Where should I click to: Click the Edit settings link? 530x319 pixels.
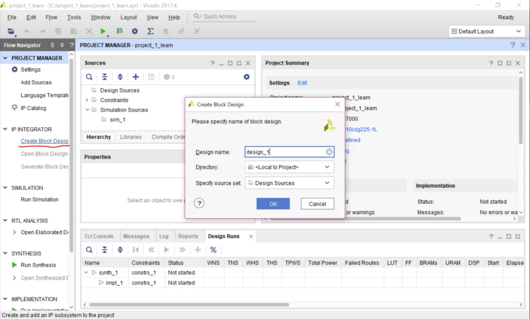coord(302,83)
